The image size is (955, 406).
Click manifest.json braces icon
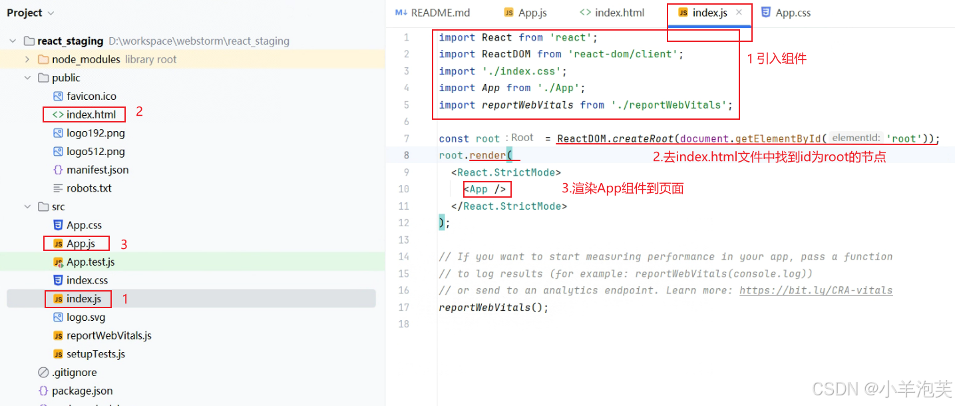[58, 170]
